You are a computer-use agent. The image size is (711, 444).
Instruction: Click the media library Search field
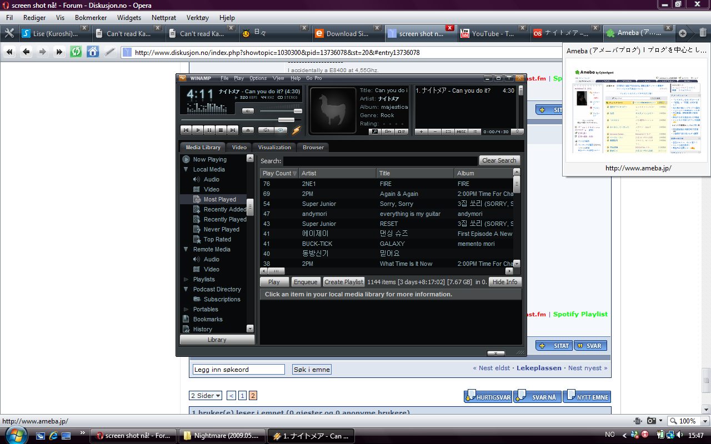(380, 161)
